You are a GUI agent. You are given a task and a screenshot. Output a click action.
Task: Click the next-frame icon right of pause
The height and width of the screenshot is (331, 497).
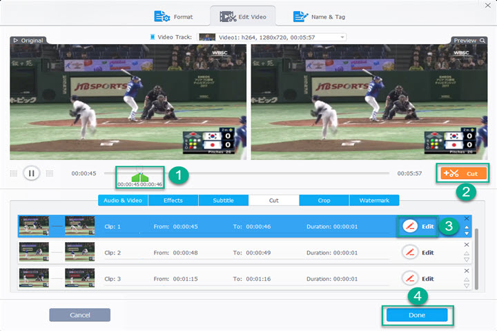point(50,173)
